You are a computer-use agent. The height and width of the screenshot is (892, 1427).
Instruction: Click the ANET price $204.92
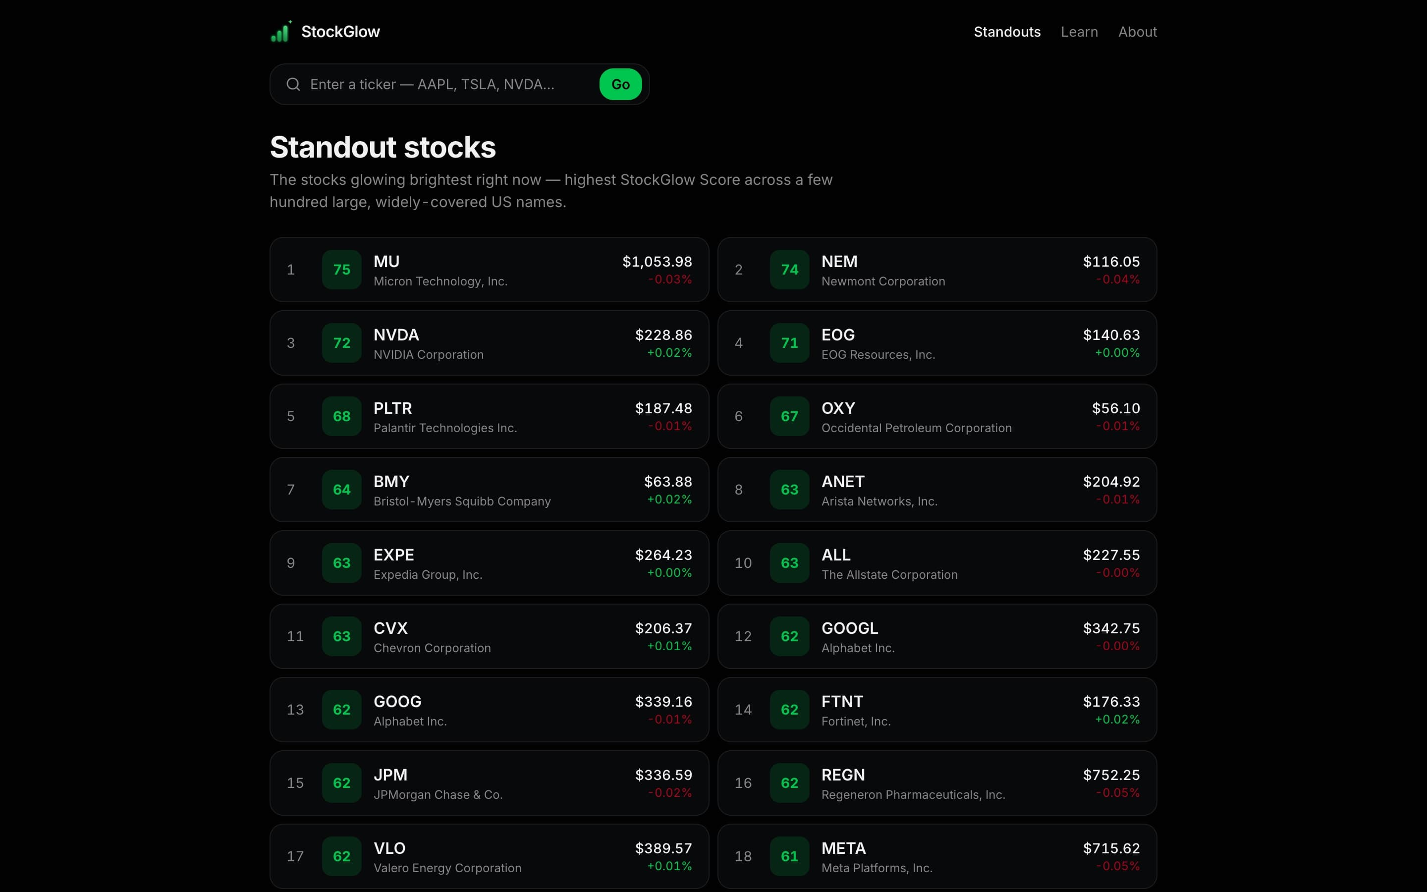[x=1111, y=481]
